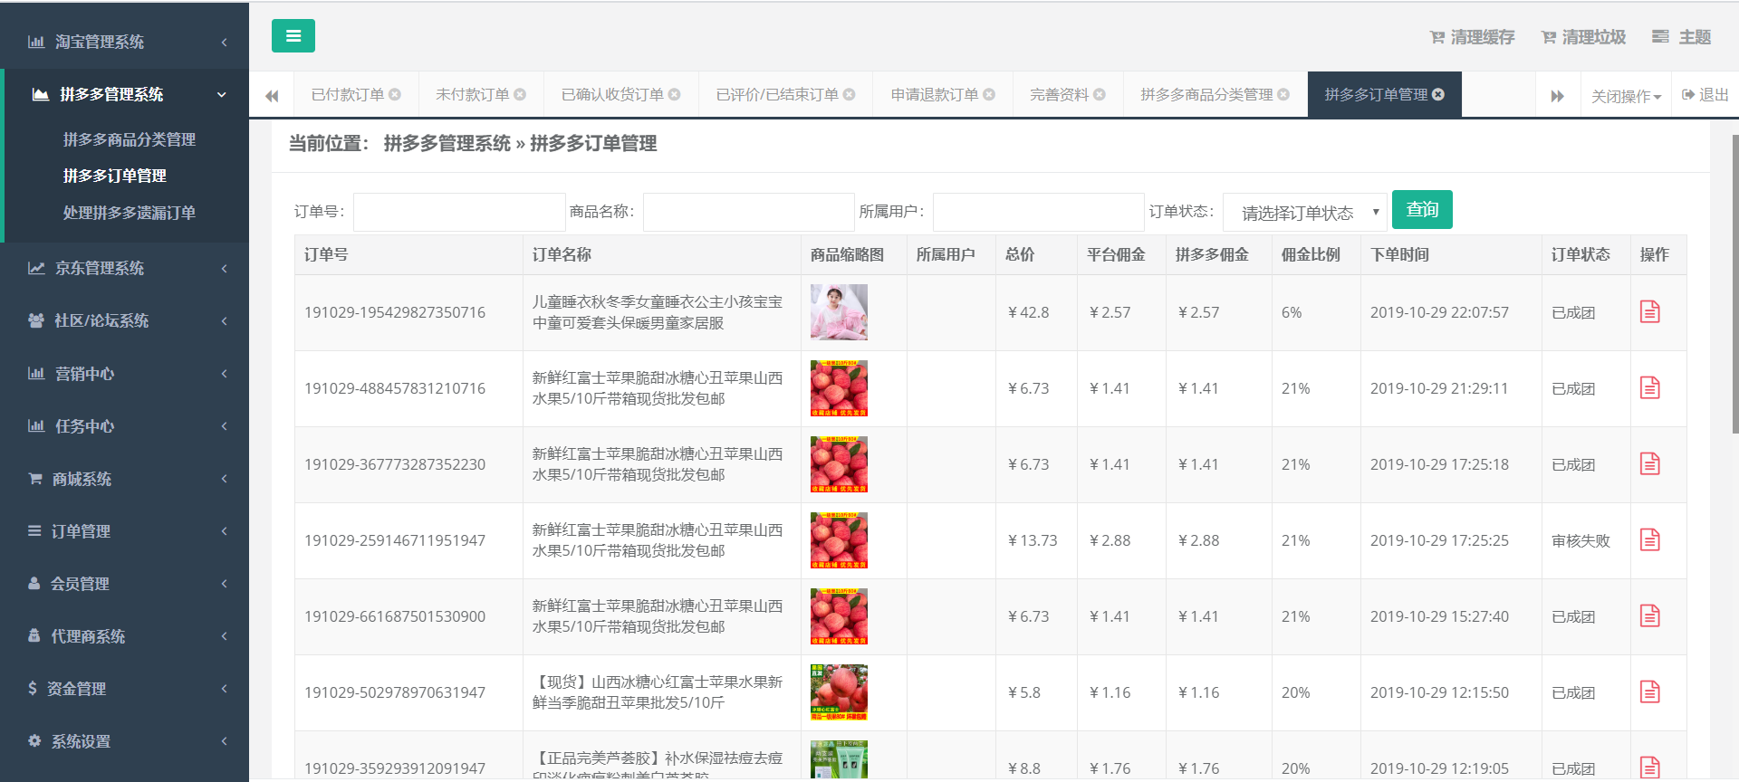Expand 社区/论坛系统 sidebar menu

pyautogui.click(x=124, y=320)
